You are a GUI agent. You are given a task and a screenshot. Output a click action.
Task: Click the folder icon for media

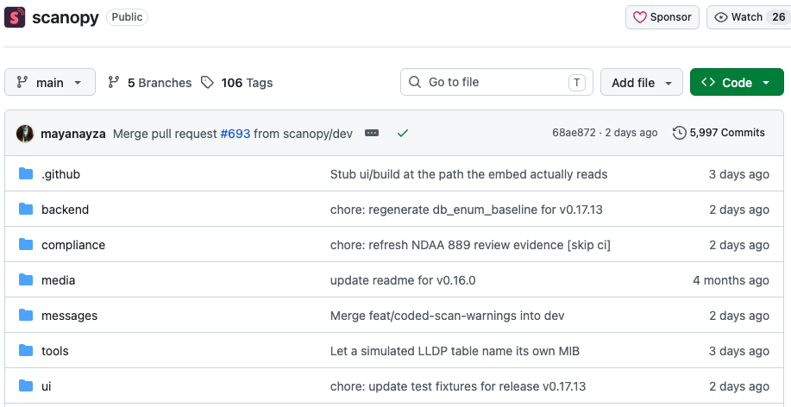pos(26,280)
